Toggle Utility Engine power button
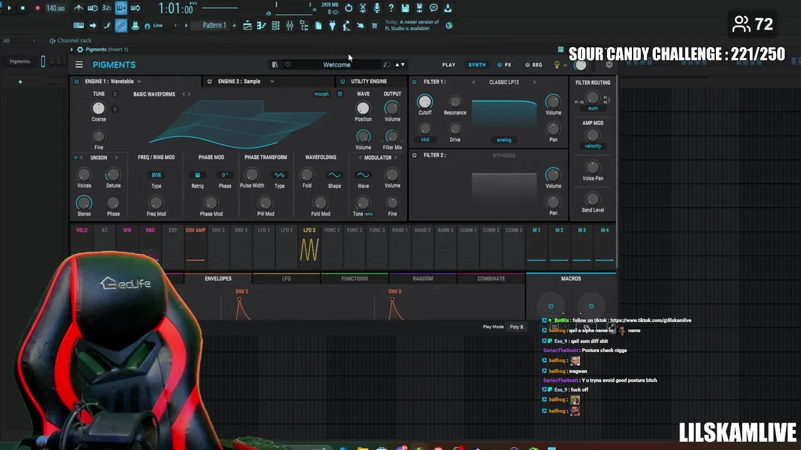Image resolution: width=801 pixels, height=450 pixels. pyautogui.click(x=342, y=81)
